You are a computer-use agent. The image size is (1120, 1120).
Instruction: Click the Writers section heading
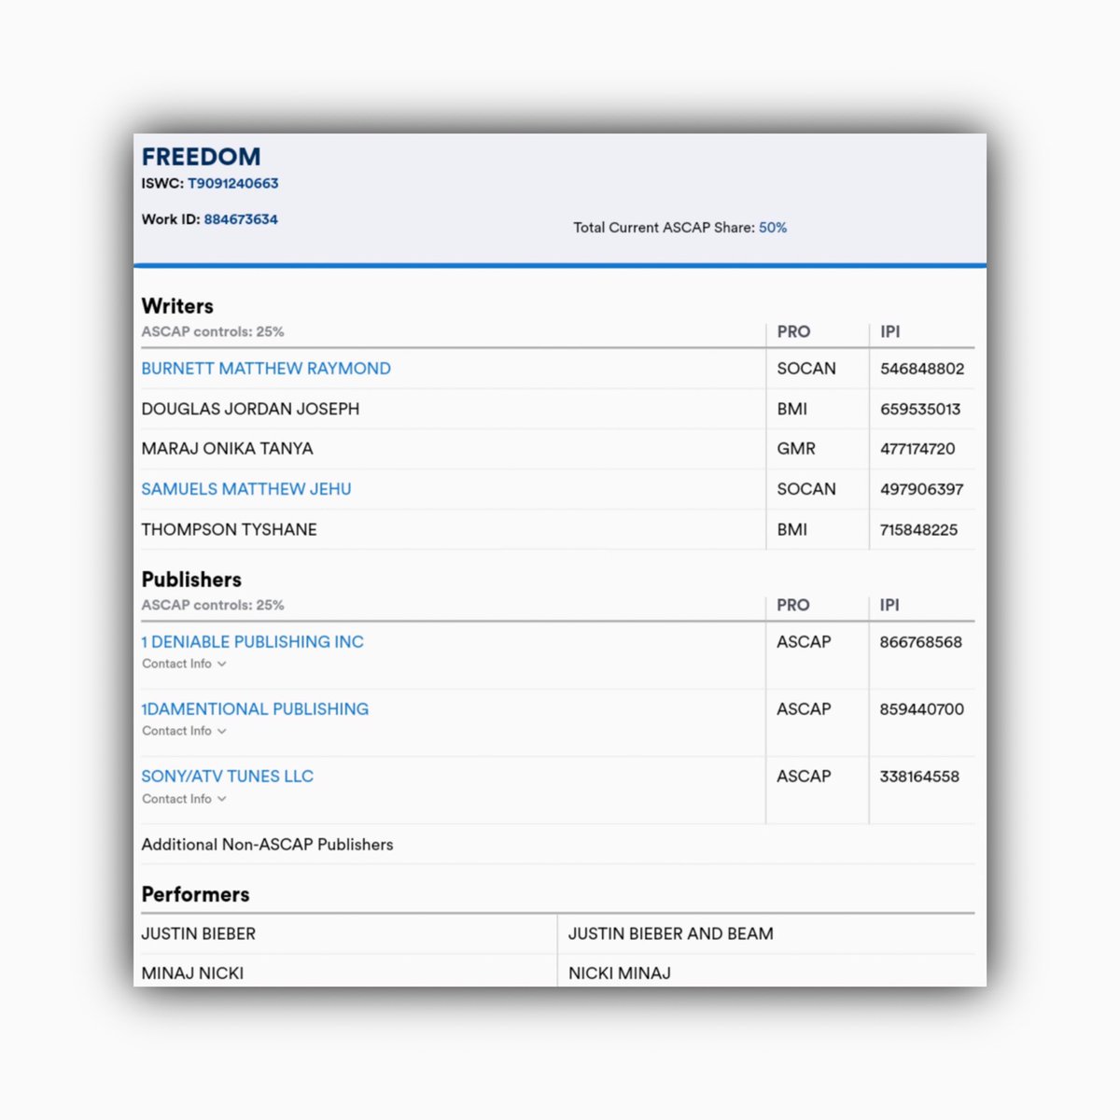177,306
